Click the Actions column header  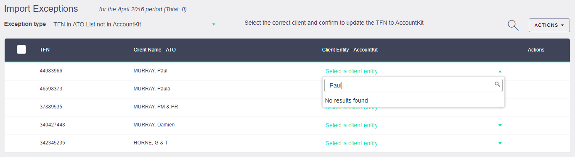click(x=536, y=50)
